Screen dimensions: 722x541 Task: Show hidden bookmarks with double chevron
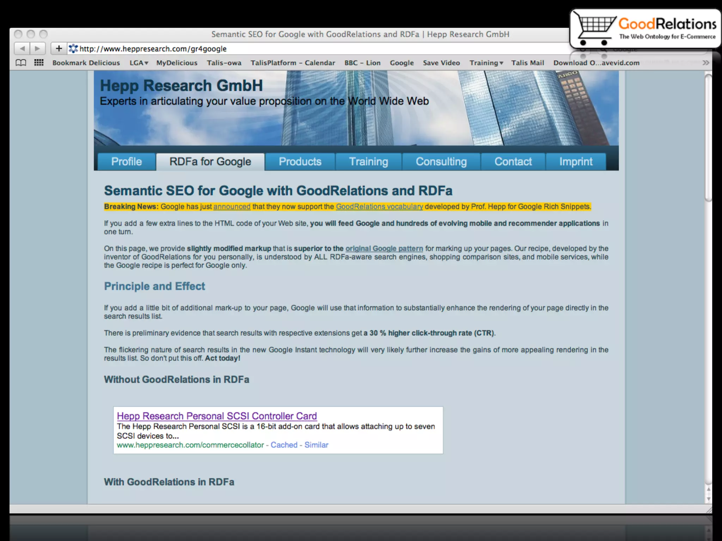(x=705, y=63)
